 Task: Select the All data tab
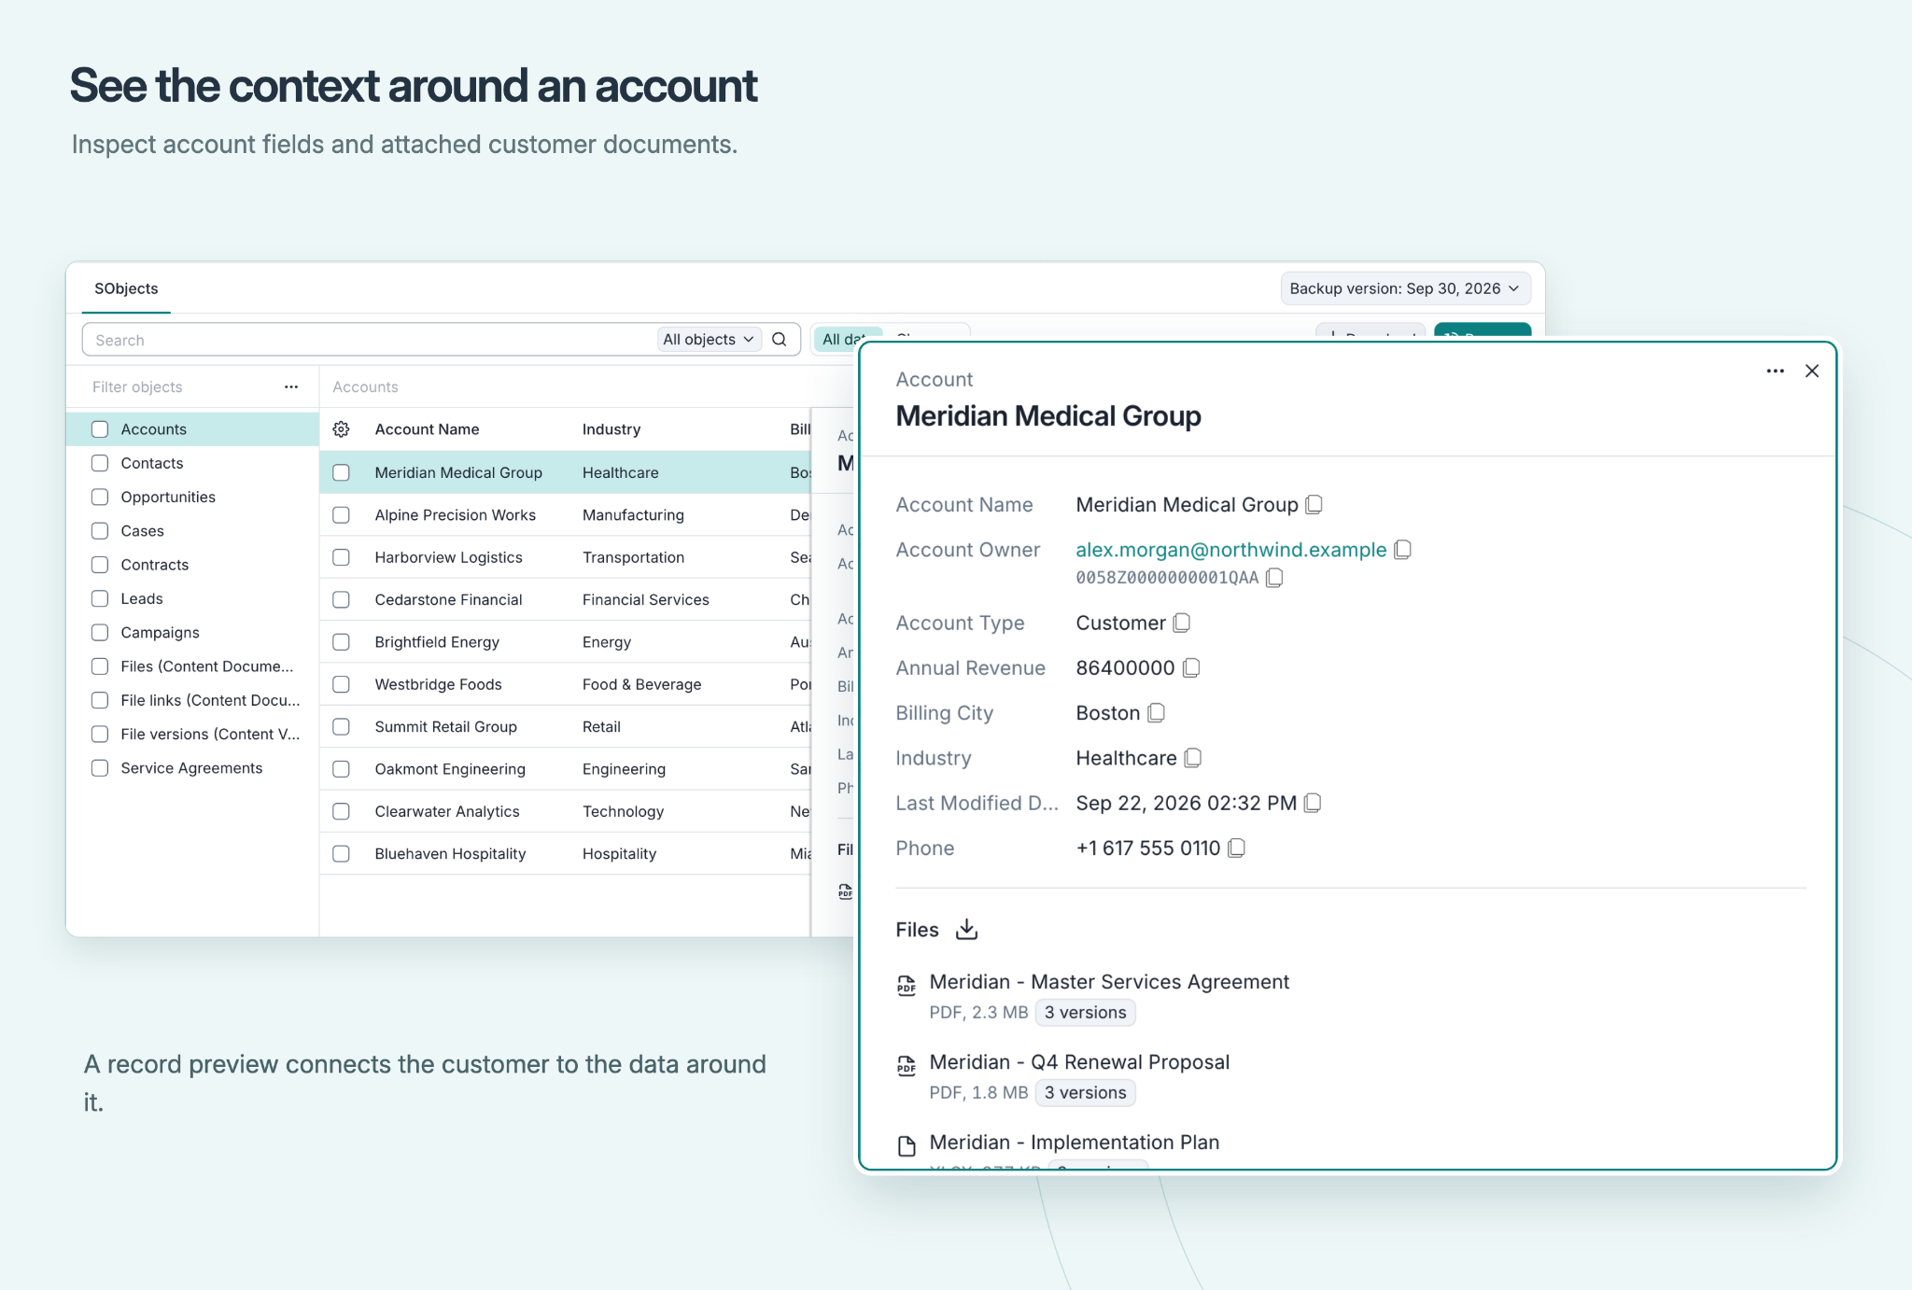[x=846, y=340]
